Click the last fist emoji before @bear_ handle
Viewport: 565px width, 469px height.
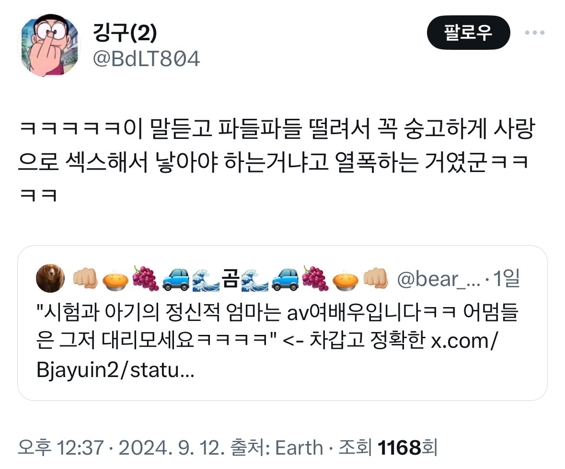375,279
